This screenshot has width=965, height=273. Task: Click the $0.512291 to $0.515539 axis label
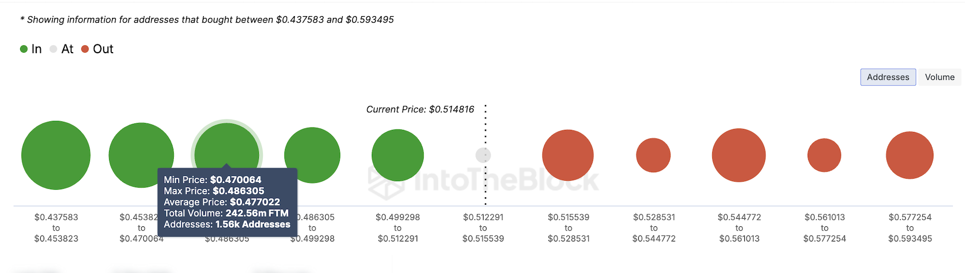(x=483, y=228)
